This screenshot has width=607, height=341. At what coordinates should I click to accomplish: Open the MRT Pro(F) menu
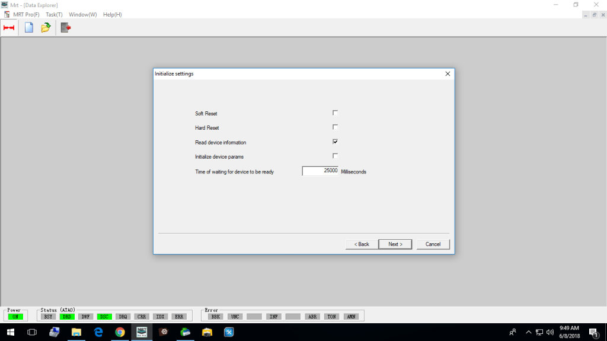(26, 14)
